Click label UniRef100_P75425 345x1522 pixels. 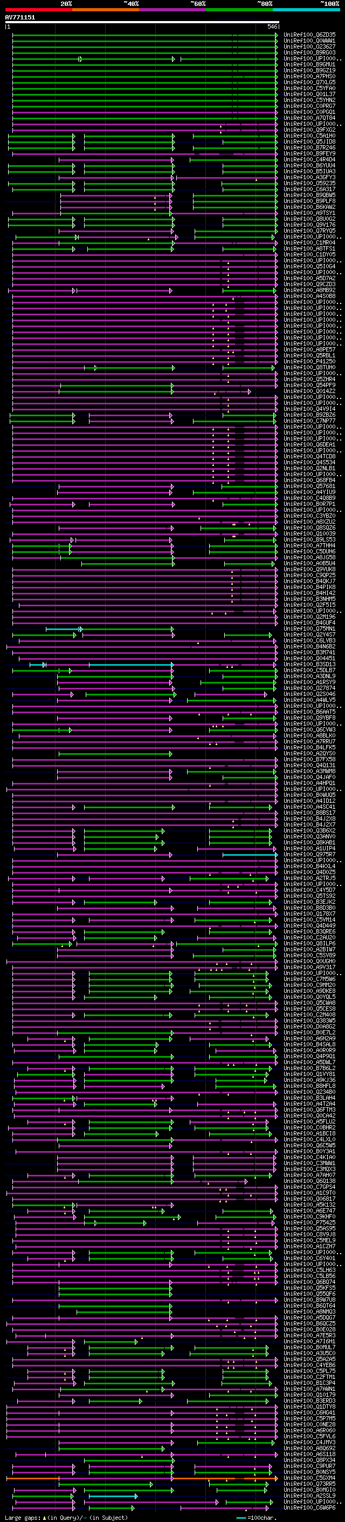tap(309, 1222)
